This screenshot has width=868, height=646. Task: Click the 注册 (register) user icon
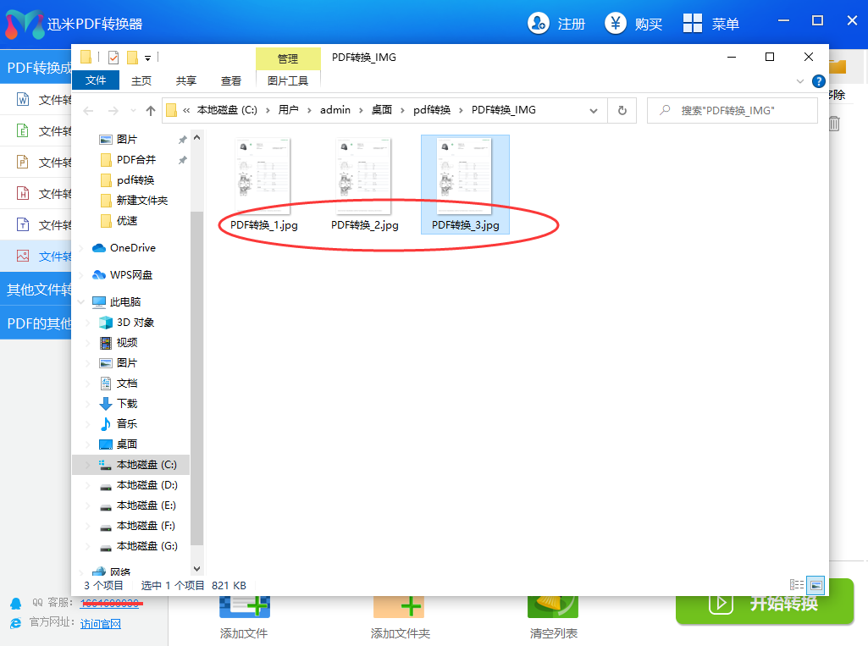coord(538,24)
